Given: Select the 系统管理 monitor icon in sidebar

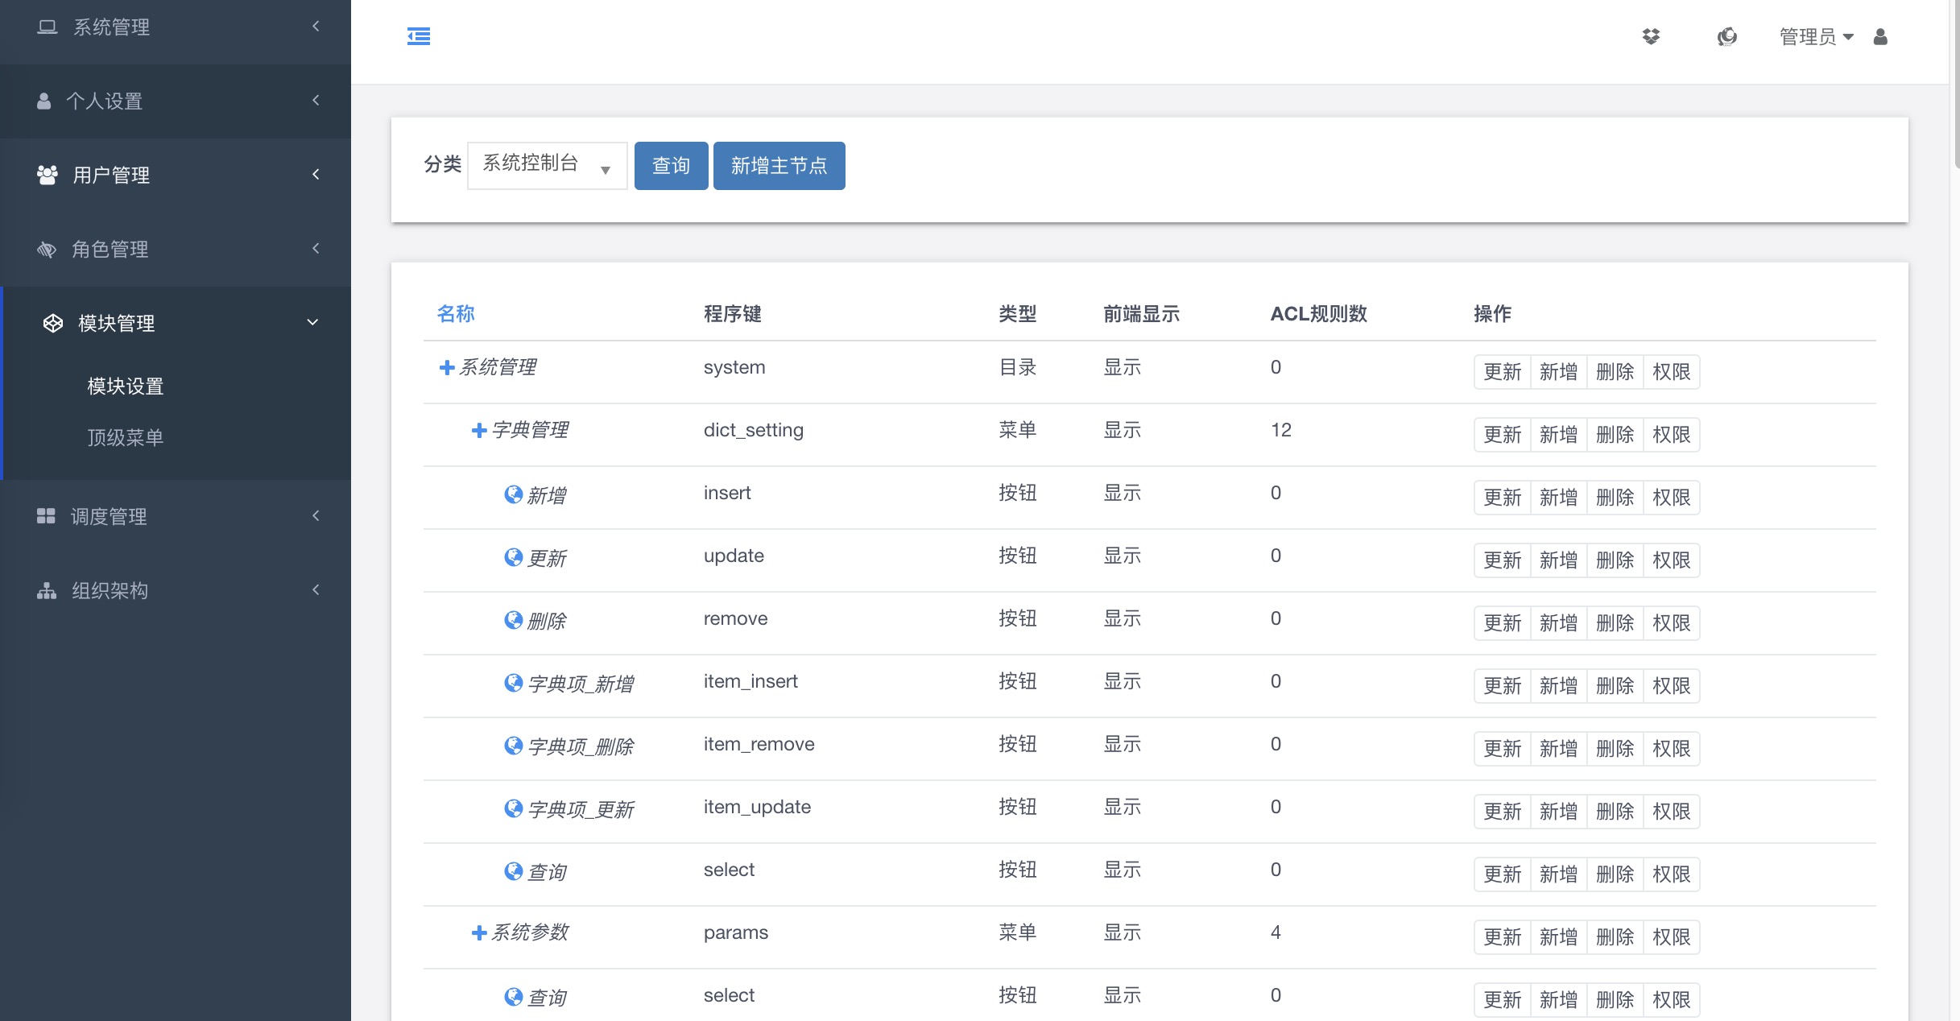Looking at the screenshot, I should (x=47, y=26).
